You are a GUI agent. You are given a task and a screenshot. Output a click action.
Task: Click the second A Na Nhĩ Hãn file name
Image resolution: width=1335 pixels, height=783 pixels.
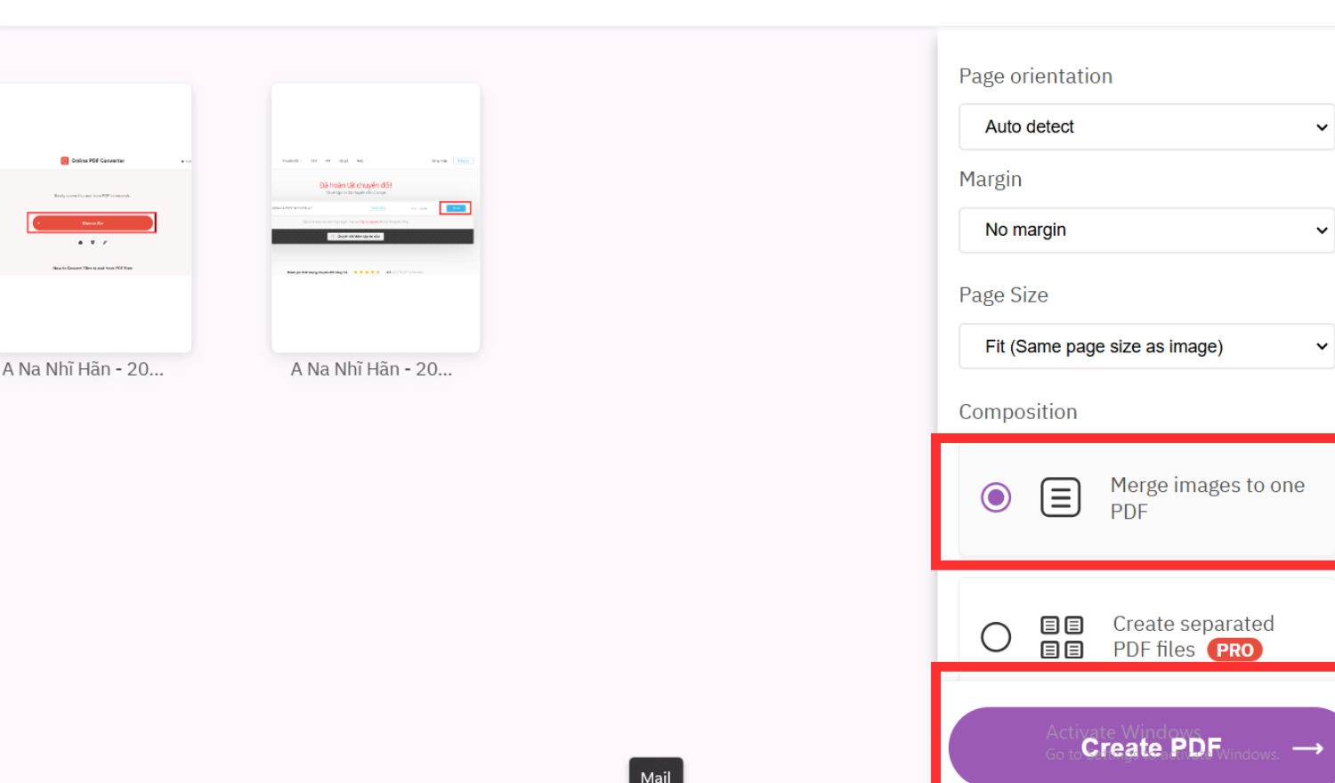(371, 369)
